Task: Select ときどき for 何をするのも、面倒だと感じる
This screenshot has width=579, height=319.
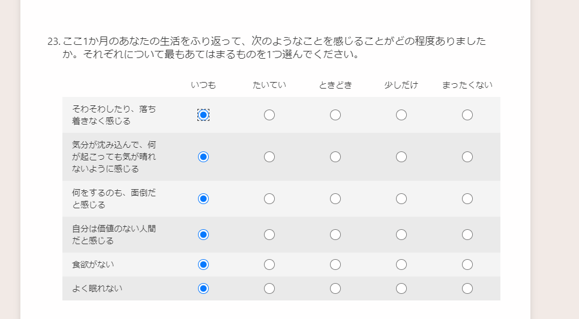Action: 335,199
